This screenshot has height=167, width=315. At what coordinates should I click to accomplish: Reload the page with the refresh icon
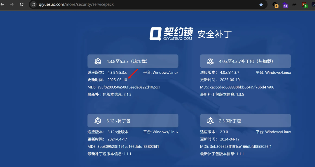(x=22, y=4)
